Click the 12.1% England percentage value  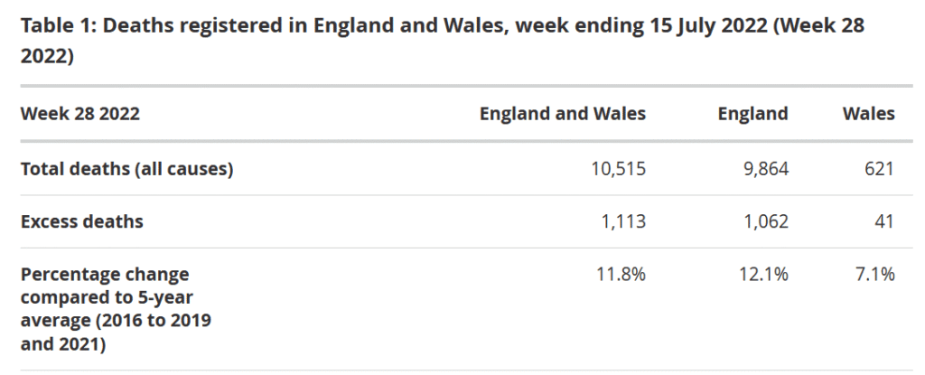point(763,275)
